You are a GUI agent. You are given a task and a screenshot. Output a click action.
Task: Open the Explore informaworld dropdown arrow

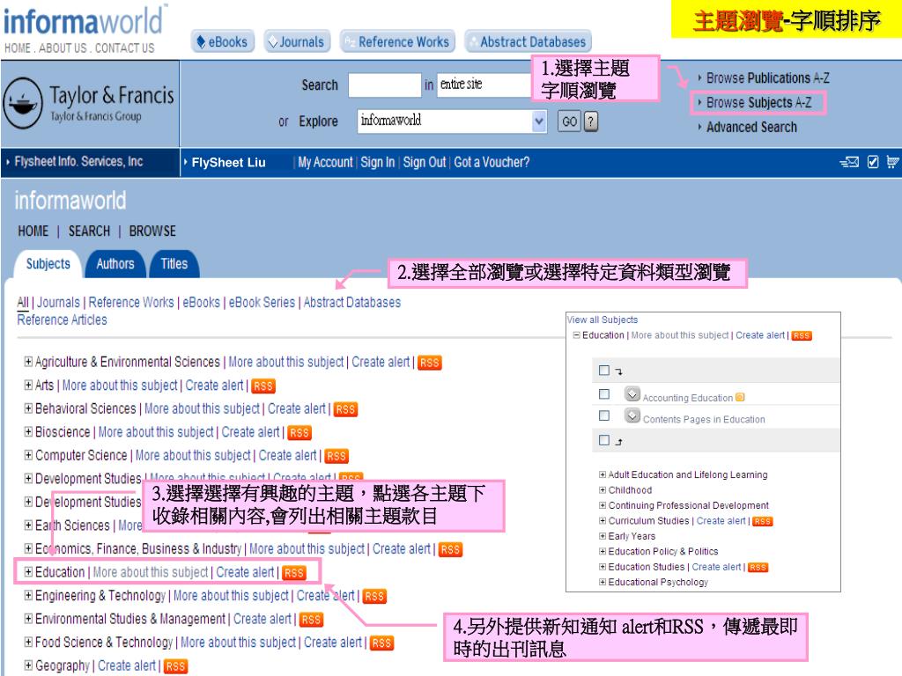(x=539, y=121)
